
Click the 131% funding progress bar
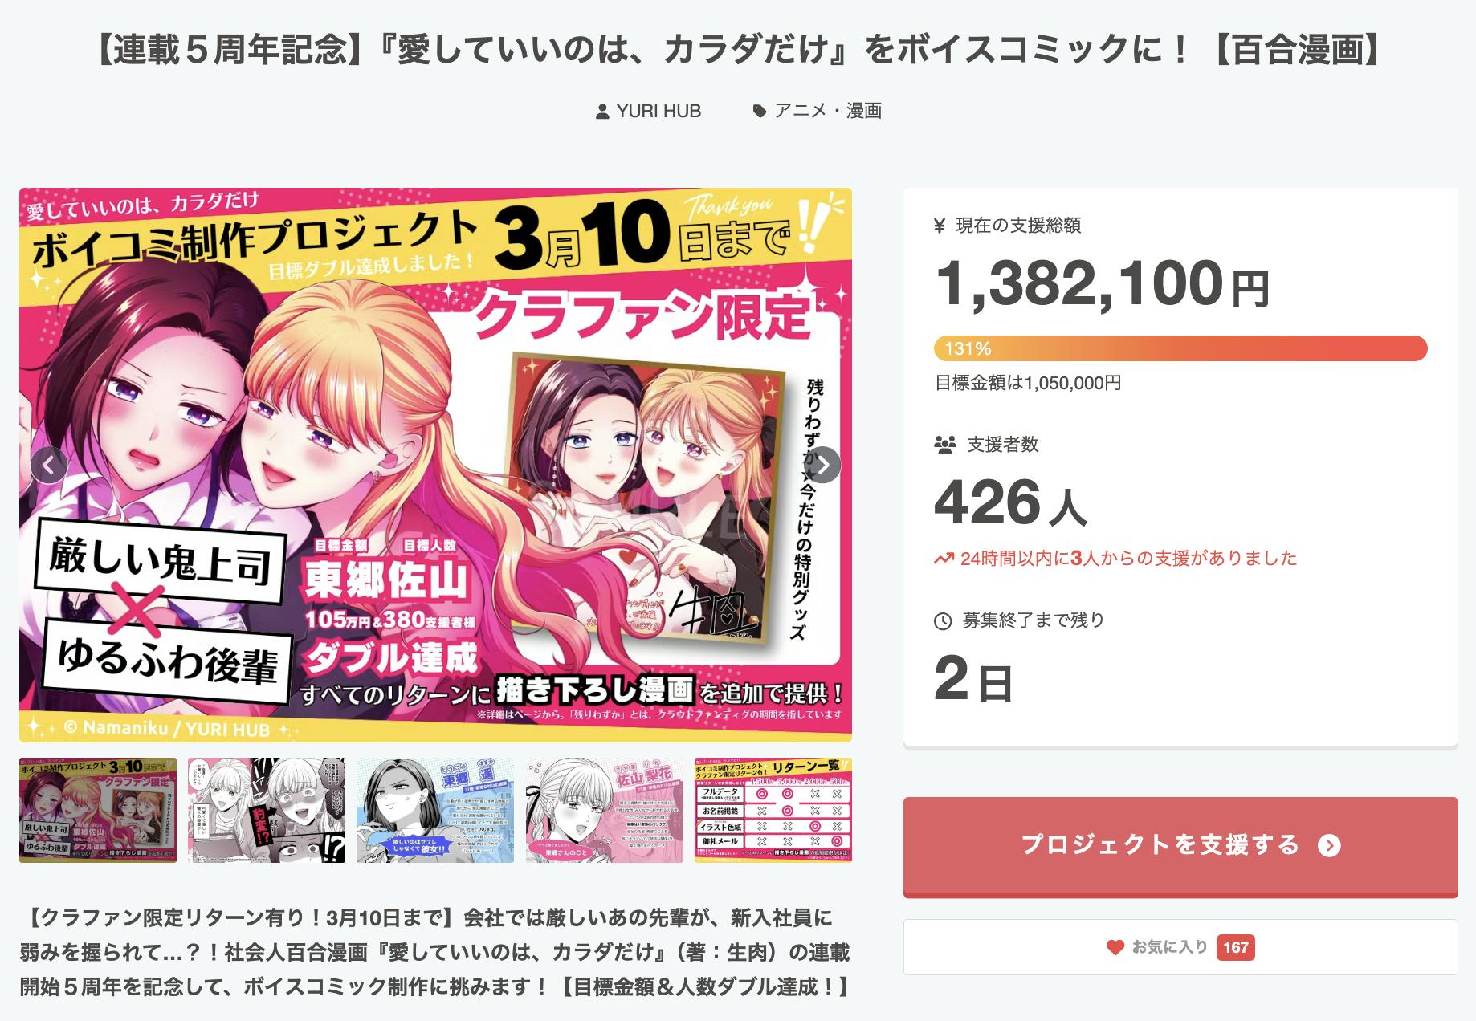pyautogui.click(x=1180, y=348)
